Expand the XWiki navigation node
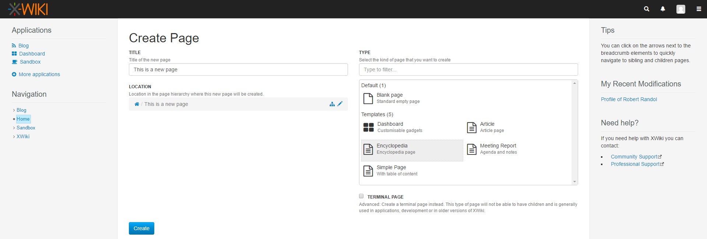Screen dimensions: 707x239 coord(14,137)
